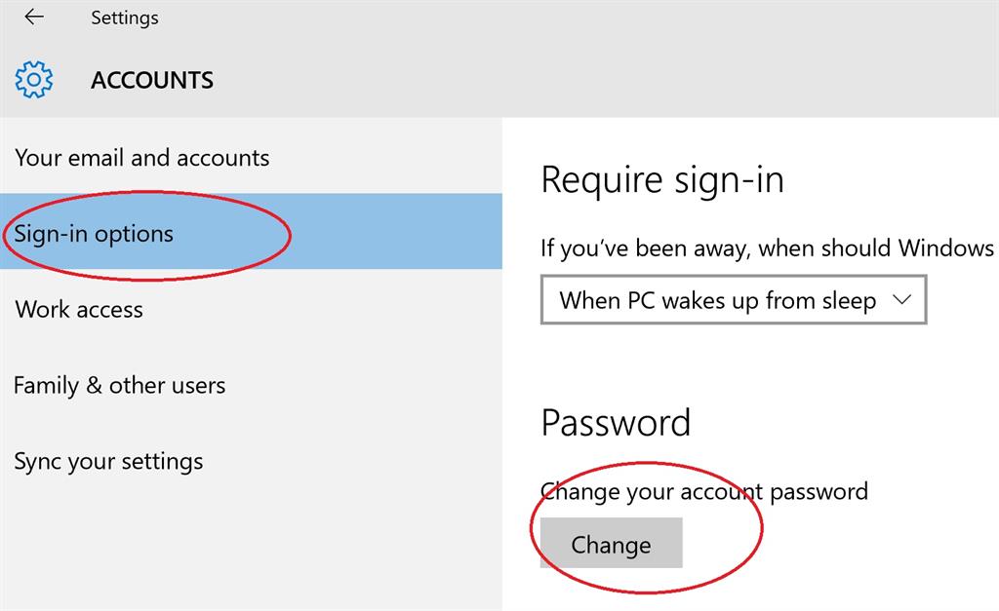999x611 pixels.
Task: Click the 'Change your account password' text
Action: [x=704, y=491]
